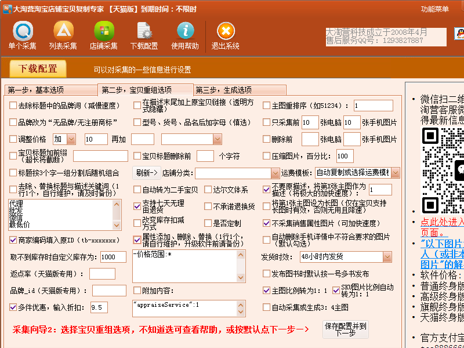Open the 列表采集 toolbar icon
Viewport: 464px width, 348px height.
63,31
